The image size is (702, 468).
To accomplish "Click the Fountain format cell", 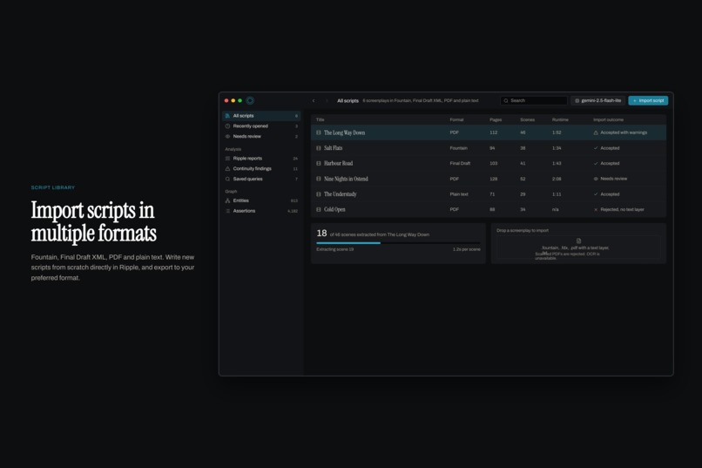I will (x=458, y=148).
